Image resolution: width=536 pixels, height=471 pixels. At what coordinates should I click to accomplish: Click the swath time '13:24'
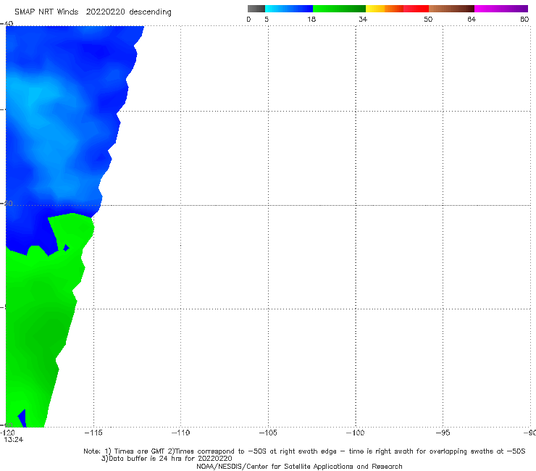click(14, 440)
